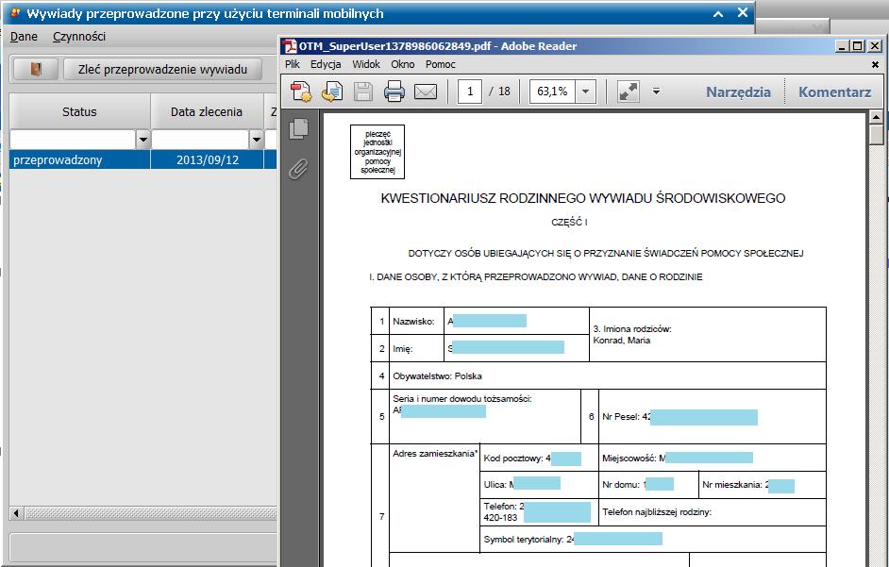Select the przeprowadzony status row
The width and height of the screenshot is (889, 567).
point(80,159)
